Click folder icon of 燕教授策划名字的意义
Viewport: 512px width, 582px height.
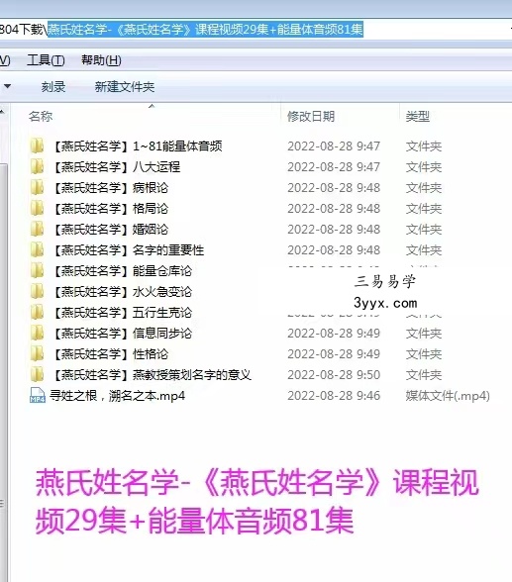coord(37,374)
